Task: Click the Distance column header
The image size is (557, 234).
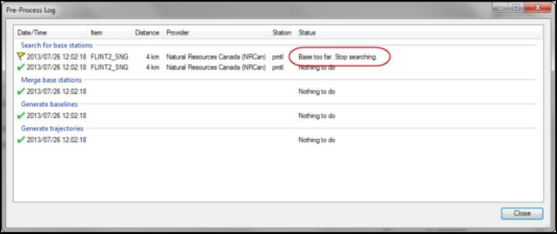Action: (148, 32)
